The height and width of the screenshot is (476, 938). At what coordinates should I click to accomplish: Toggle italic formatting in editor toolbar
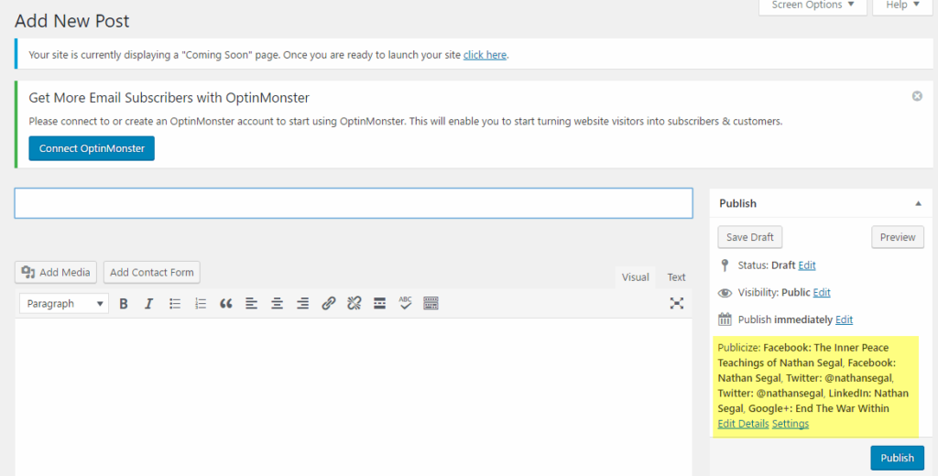pyautogui.click(x=149, y=304)
